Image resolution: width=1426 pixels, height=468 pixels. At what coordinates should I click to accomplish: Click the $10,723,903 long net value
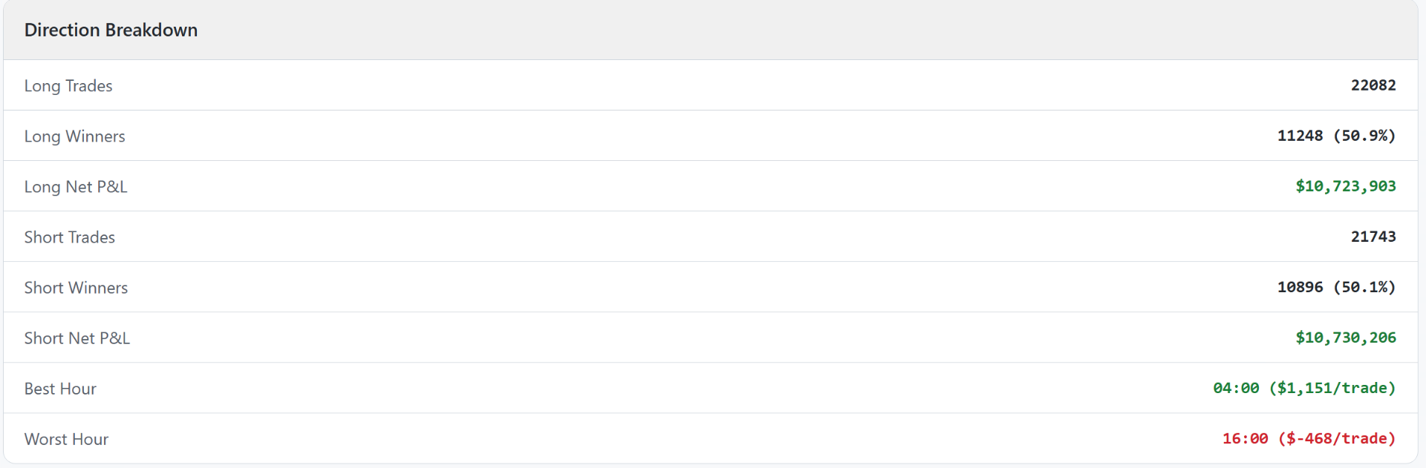click(1345, 186)
